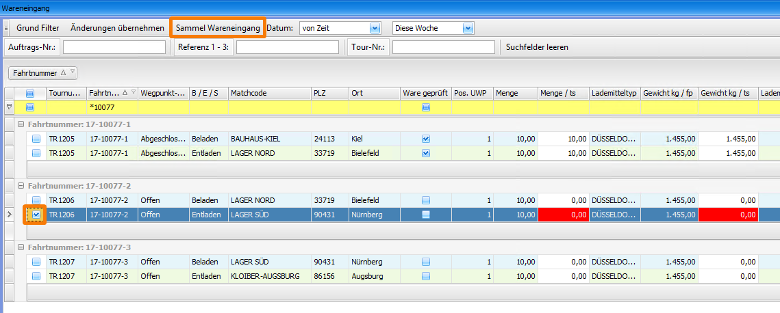Toggle the selection checkbox for the BAUHAUS-KIEL row
Image resolution: width=780 pixels, height=313 pixels.
[x=36, y=139]
